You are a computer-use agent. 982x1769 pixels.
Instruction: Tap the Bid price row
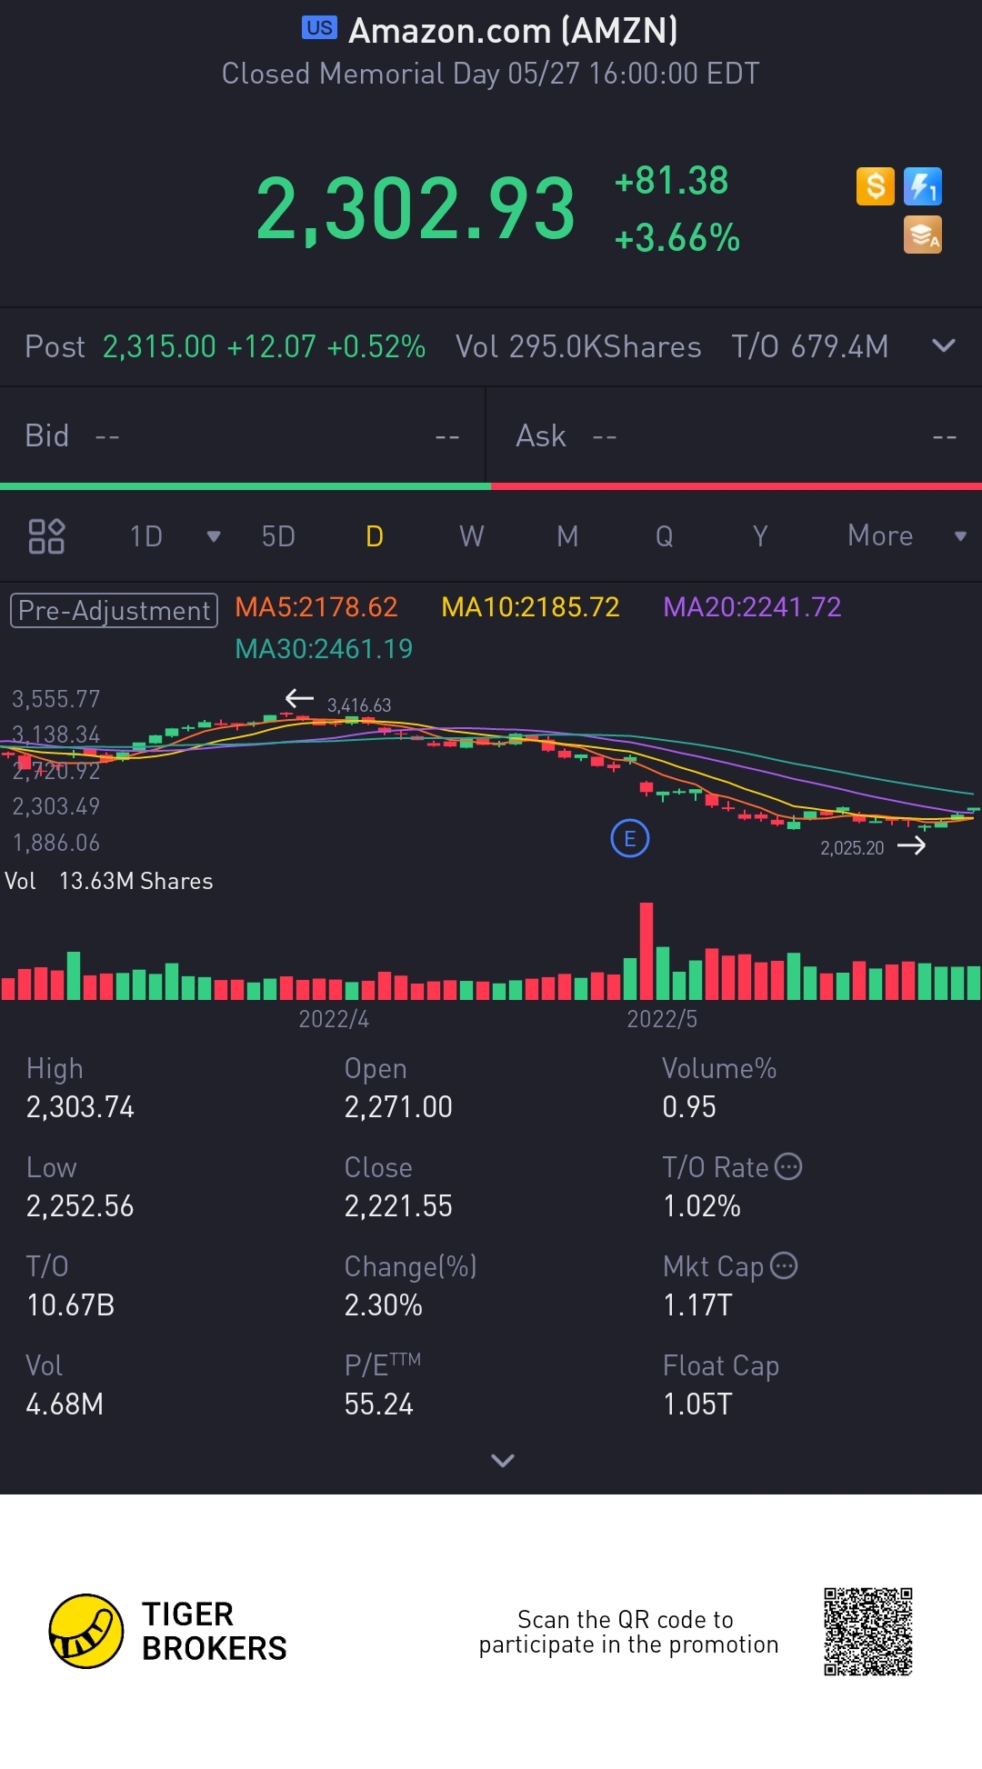(x=243, y=436)
